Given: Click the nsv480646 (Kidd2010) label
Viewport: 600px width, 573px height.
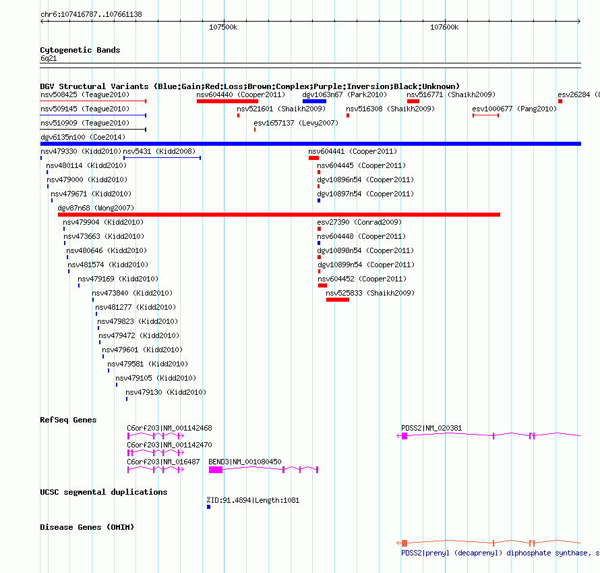Looking at the screenshot, I should click(x=107, y=250).
